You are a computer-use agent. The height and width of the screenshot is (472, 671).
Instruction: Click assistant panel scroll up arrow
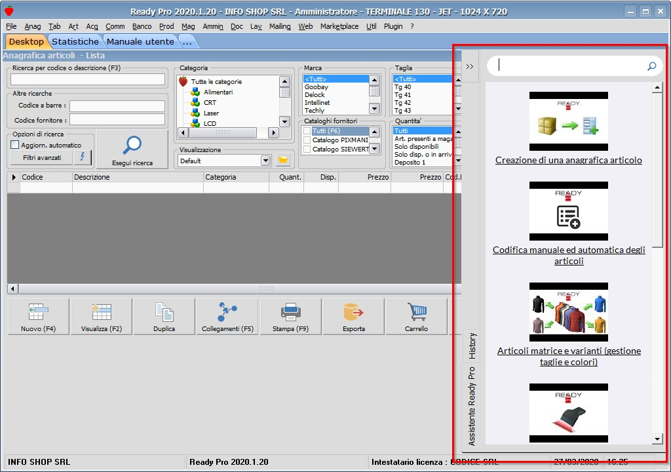coord(657,88)
